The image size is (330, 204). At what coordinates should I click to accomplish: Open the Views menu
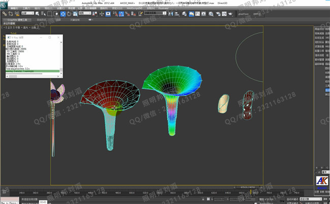coord(48,8)
